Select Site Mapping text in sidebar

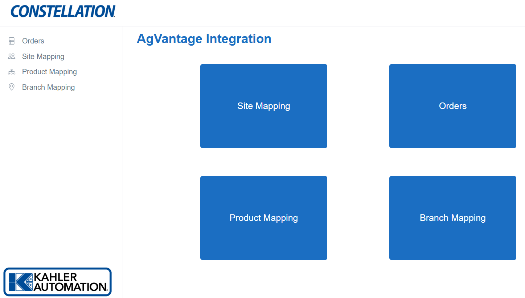[x=43, y=56]
